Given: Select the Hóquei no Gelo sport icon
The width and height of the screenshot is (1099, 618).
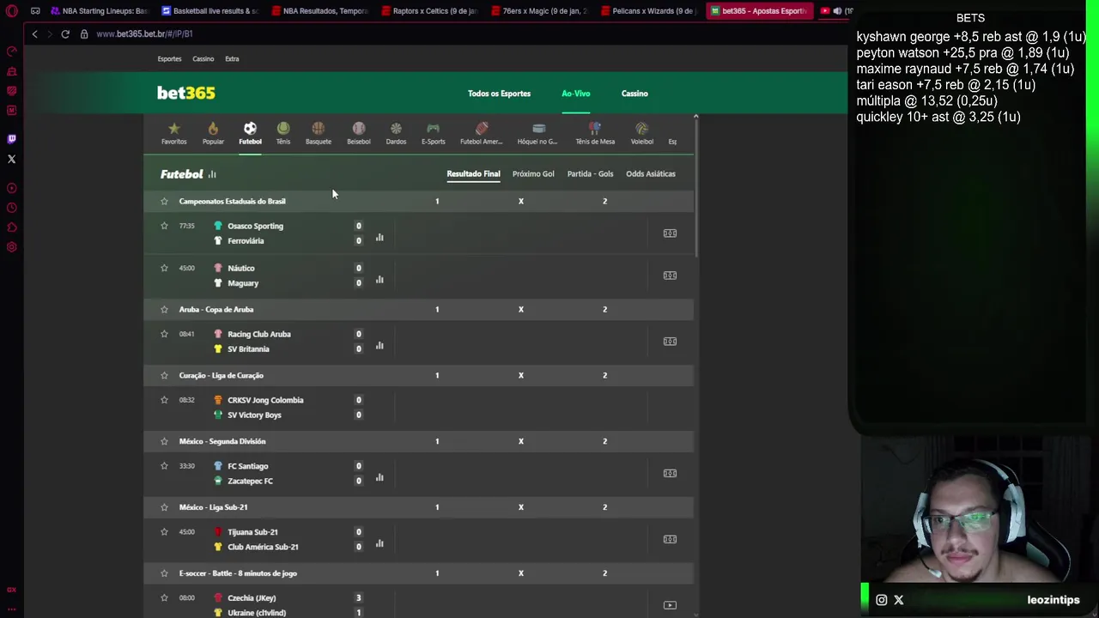Looking at the screenshot, I should click(538, 133).
